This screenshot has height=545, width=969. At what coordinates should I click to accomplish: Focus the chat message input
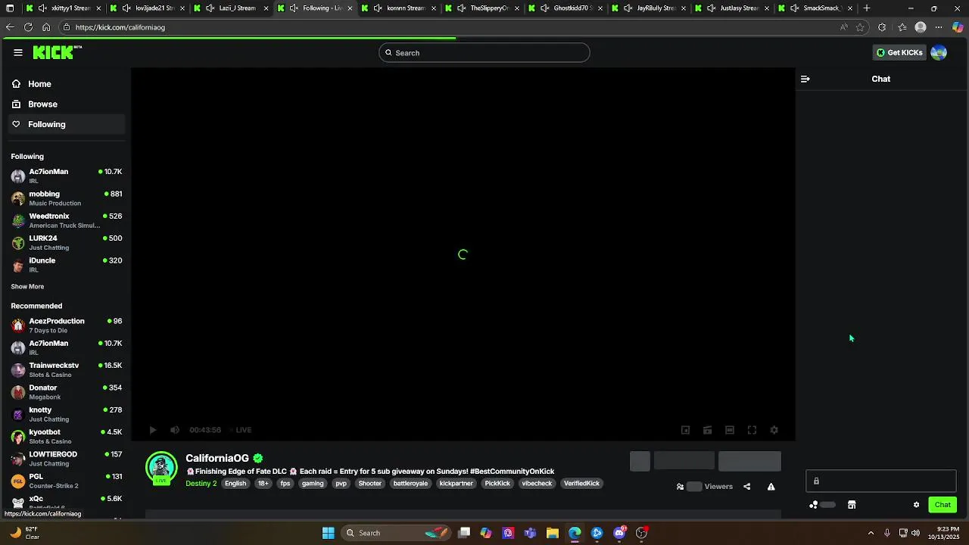pyautogui.click(x=881, y=481)
